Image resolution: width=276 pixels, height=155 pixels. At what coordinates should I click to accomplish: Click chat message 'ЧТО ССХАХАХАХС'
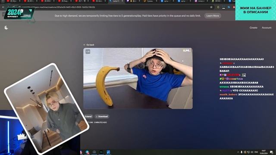(245, 90)
